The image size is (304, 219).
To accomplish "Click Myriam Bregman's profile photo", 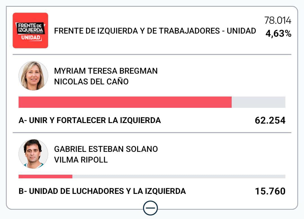I will coord(33,76).
